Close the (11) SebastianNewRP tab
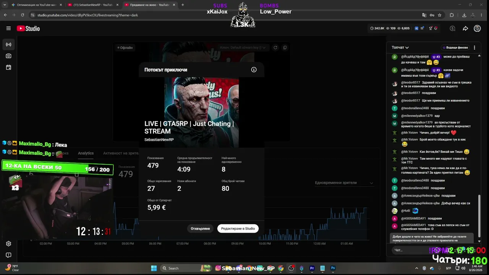The width and height of the screenshot is (489, 275). pos(117,5)
